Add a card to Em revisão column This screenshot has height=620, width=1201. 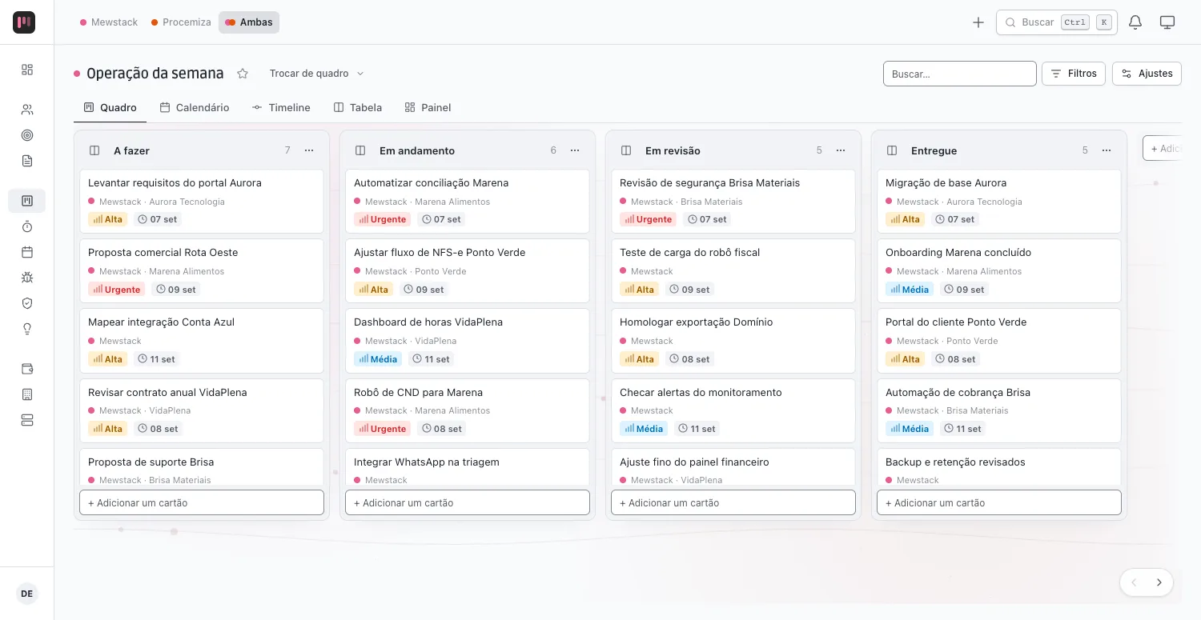(x=733, y=502)
